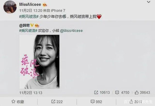Click the member badge beside 韩寒's V
155x106 pixels.
click(37, 26)
